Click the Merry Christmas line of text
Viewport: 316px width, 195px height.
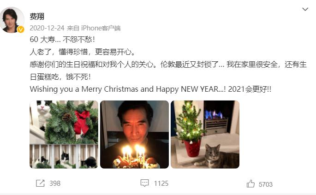pyautogui.click(x=150, y=89)
